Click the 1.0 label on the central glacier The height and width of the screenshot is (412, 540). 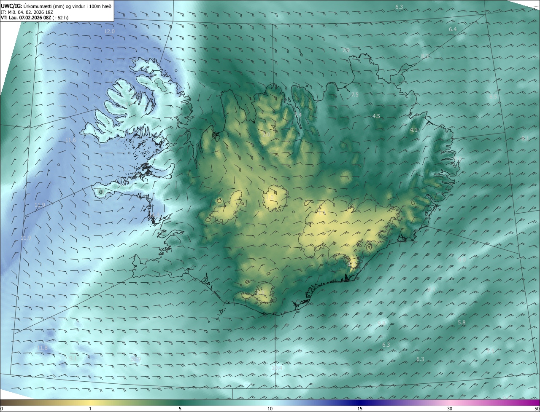(270, 197)
